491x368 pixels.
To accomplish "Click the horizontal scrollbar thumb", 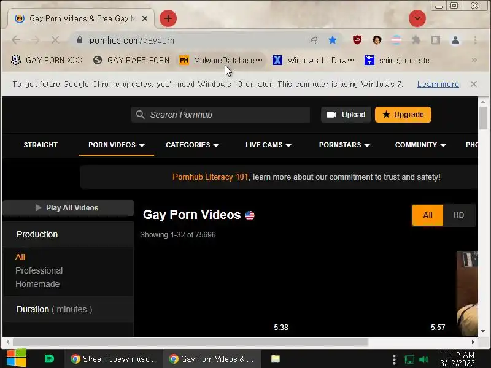I will (191, 342).
